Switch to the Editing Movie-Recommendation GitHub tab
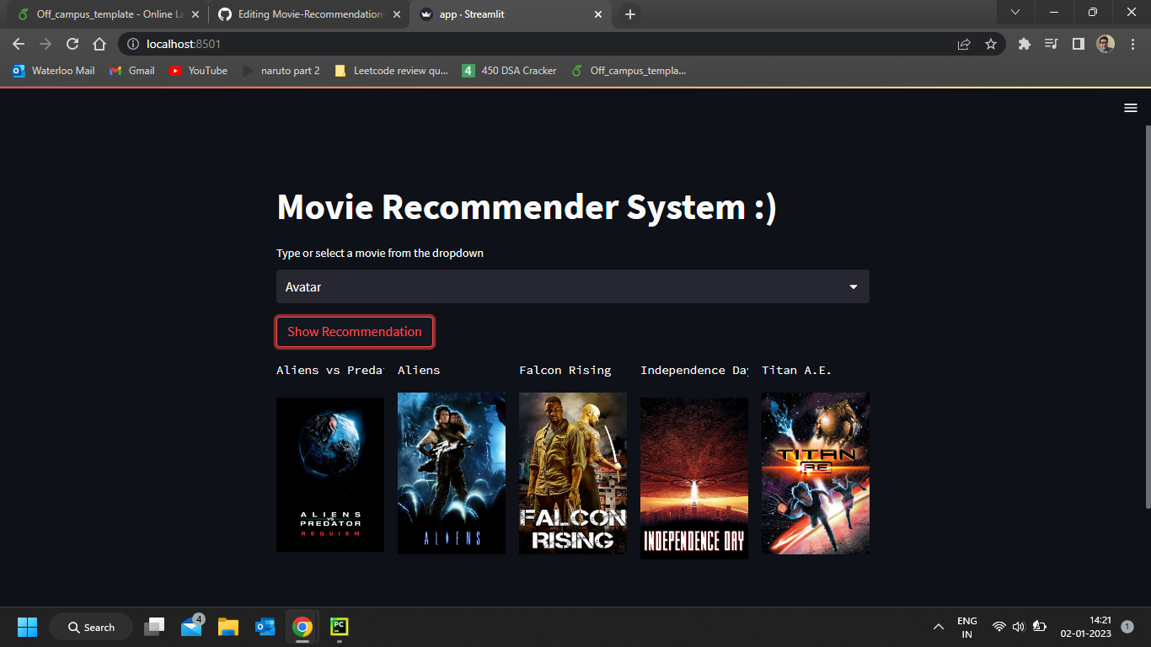This screenshot has height=647, width=1151. [308, 14]
